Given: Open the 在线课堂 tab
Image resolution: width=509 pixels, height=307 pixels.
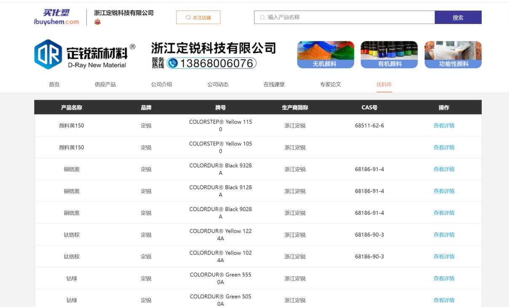Looking at the screenshot, I should [x=274, y=85].
